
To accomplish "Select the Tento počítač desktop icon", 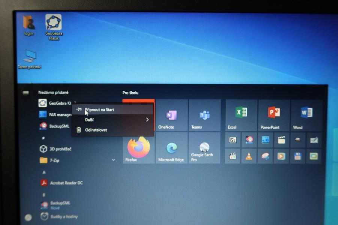I will 30,59.
